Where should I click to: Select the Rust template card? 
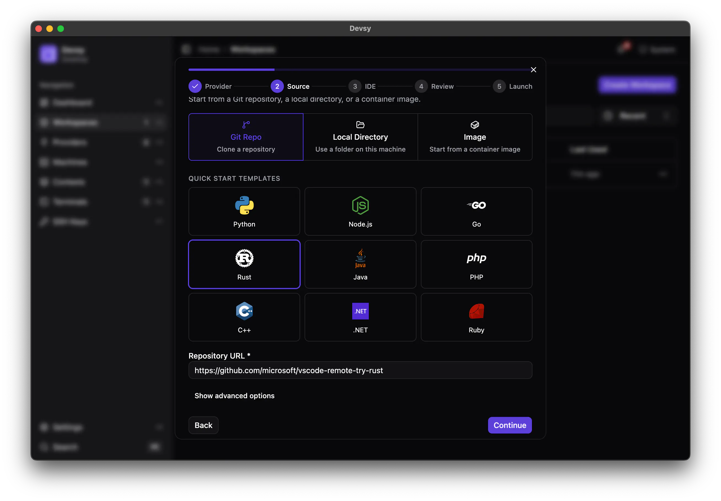click(244, 264)
